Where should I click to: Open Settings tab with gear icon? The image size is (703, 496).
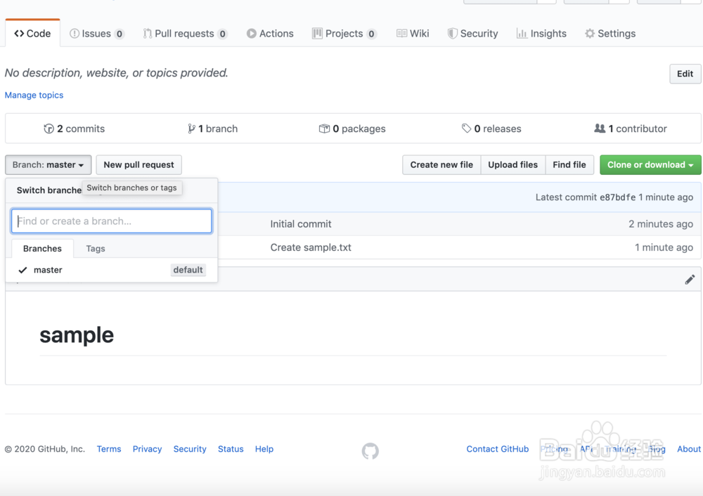[x=610, y=33]
